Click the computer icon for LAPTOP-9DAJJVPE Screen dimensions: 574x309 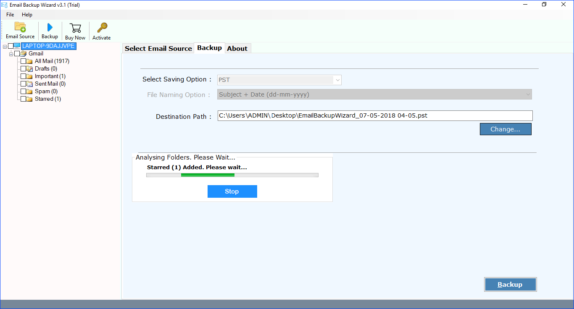coord(17,46)
